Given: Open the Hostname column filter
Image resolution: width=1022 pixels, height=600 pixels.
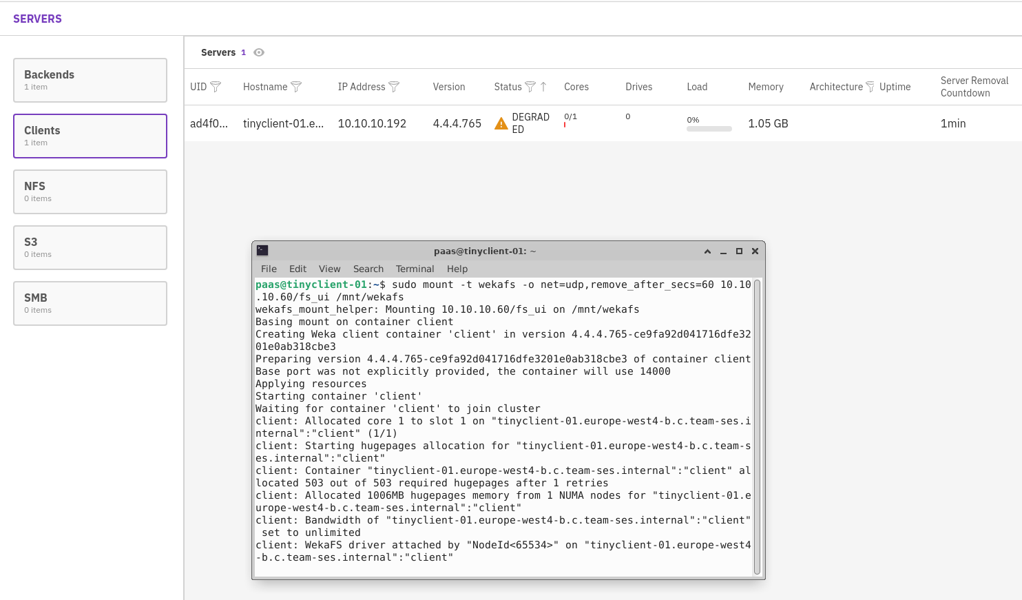Looking at the screenshot, I should click(296, 87).
